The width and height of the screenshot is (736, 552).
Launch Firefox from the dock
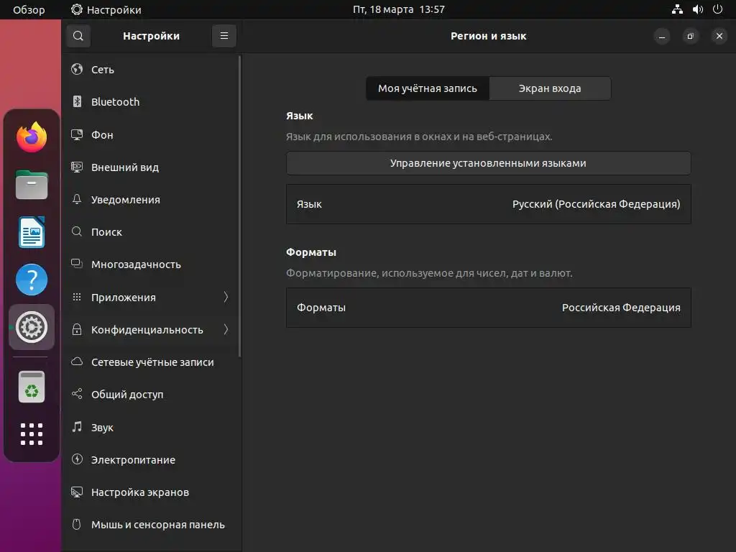32,137
